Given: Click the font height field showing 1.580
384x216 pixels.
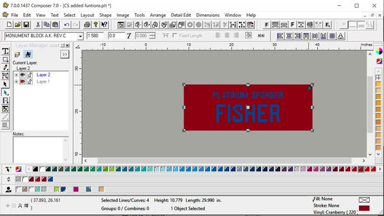Looking at the screenshot, I should click(95, 36).
